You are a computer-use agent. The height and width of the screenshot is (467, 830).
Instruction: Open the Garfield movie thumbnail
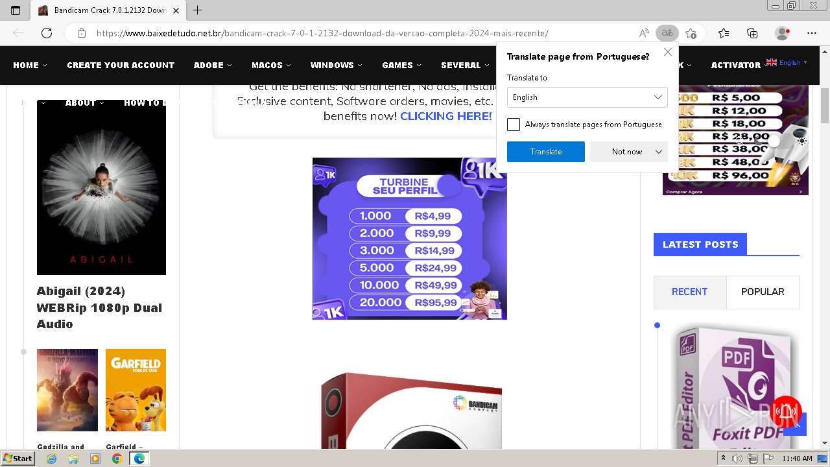[136, 390]
